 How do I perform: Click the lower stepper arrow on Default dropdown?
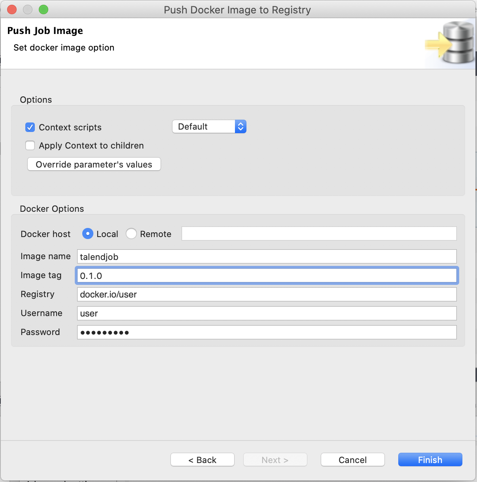pos(240,129)
